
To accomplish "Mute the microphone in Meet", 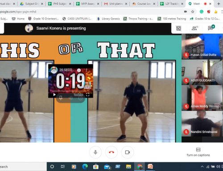I will 95,152.
